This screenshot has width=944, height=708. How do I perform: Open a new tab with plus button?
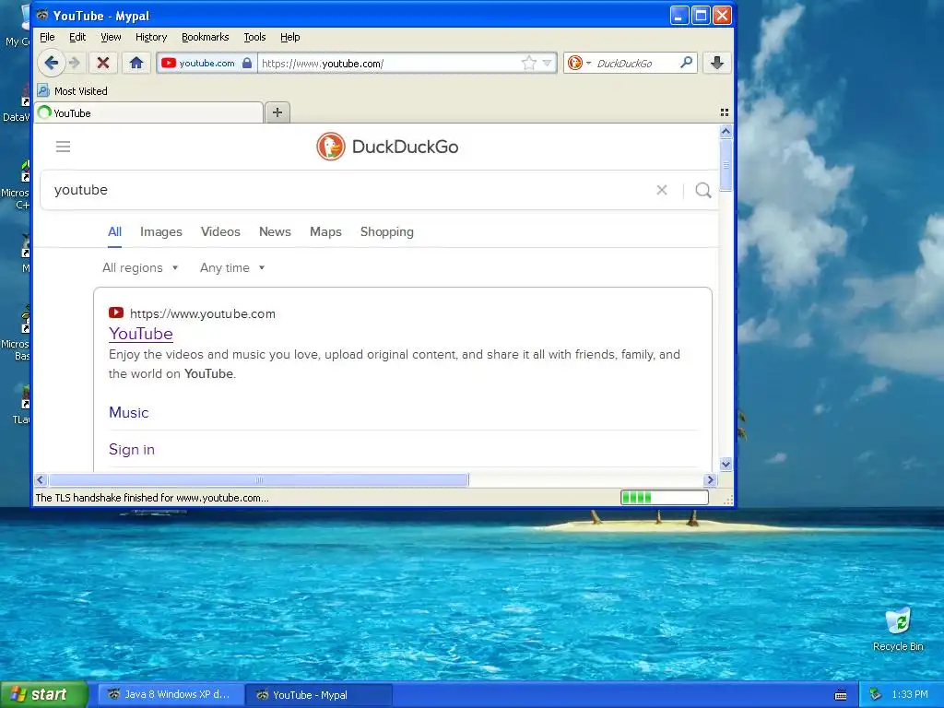[277, 112]
